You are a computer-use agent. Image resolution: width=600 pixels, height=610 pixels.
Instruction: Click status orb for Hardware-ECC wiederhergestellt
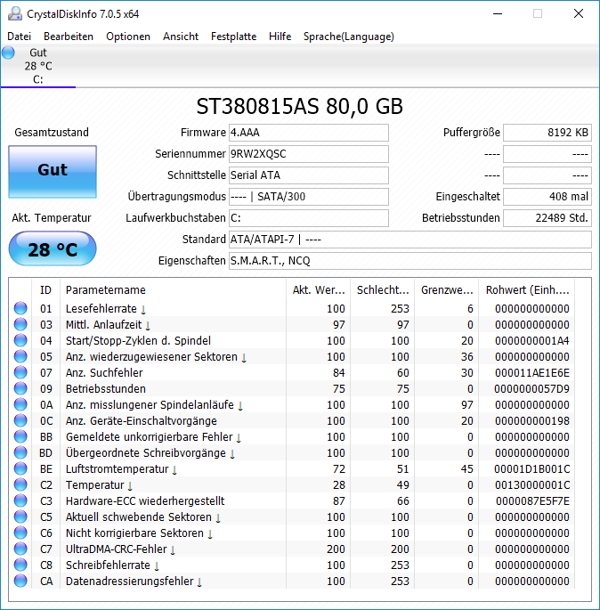[x=20, y=500]
